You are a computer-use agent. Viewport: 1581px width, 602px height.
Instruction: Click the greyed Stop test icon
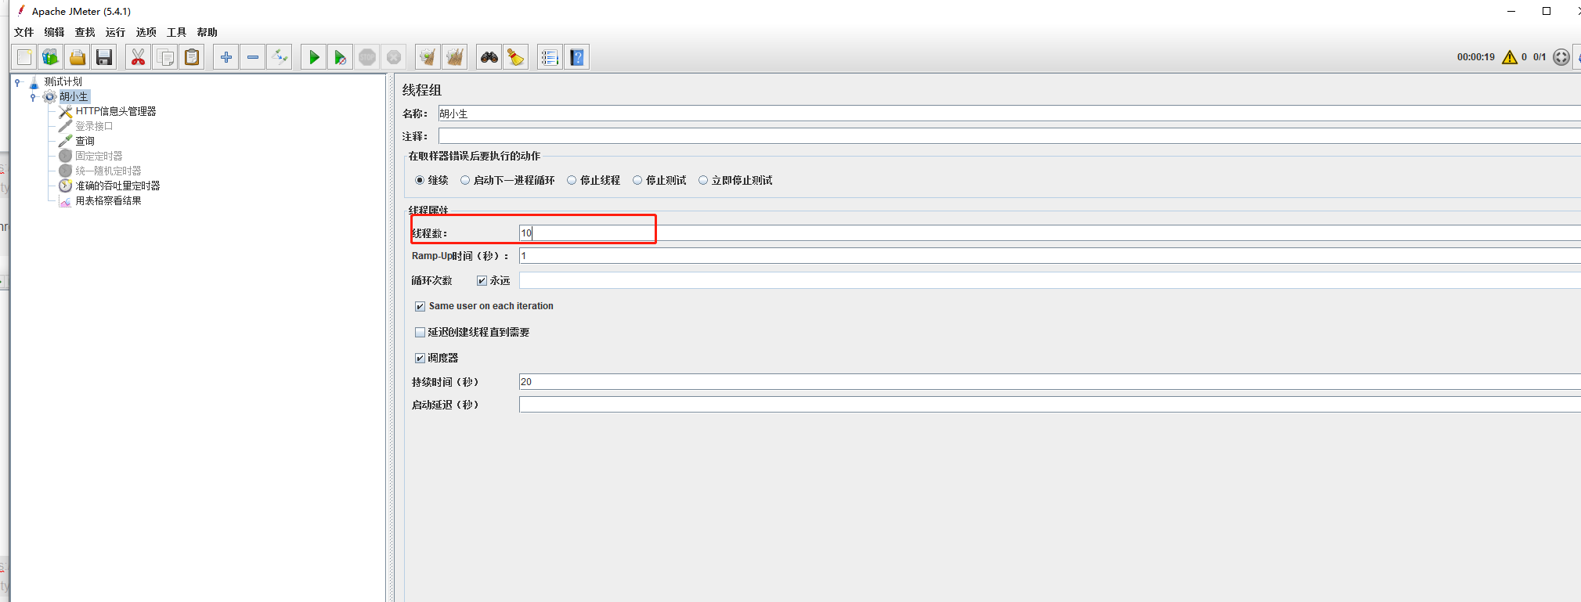coord(367,57)
